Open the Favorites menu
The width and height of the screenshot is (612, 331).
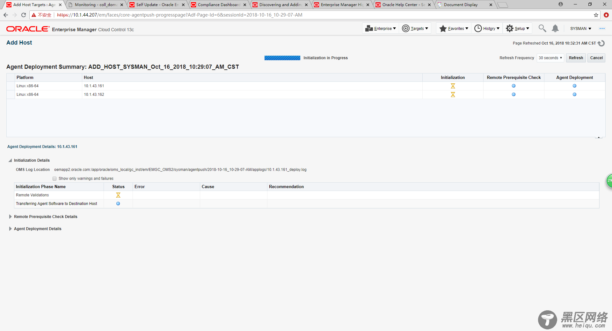(x=454, y=28)
